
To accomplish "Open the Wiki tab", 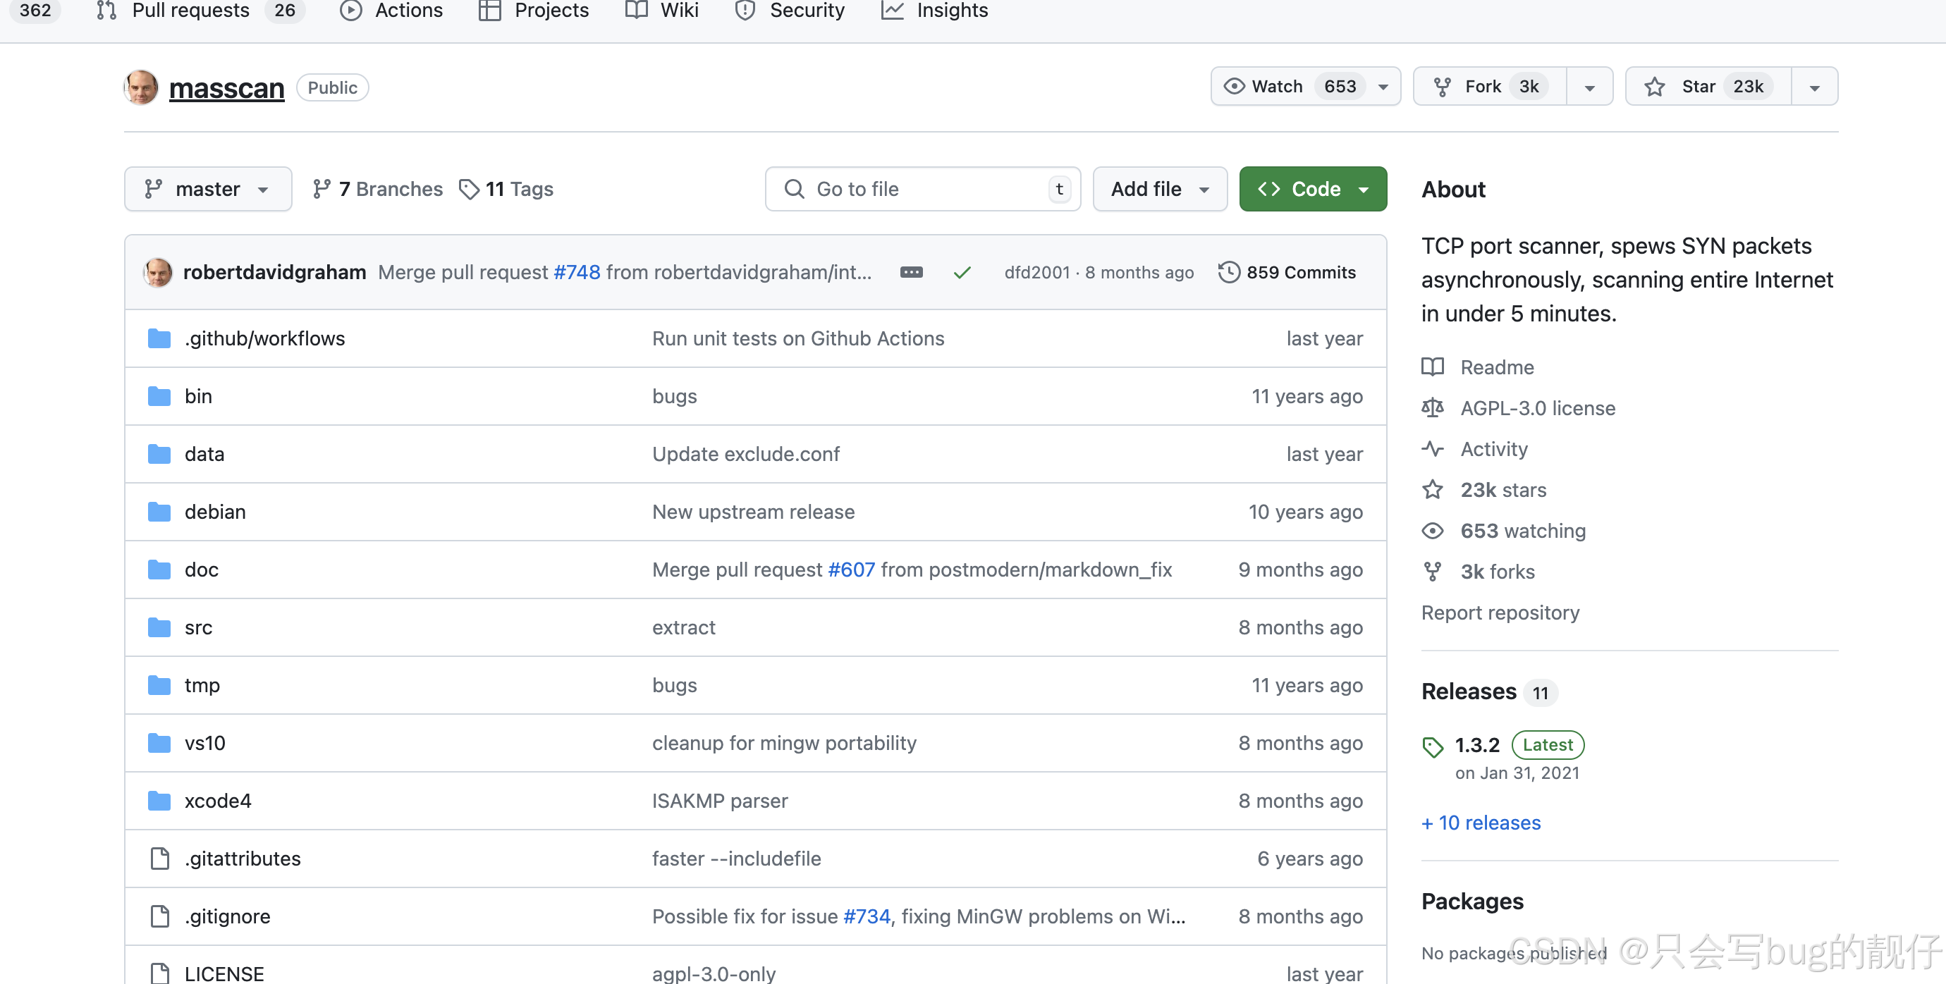I will [x=662, y=11].
